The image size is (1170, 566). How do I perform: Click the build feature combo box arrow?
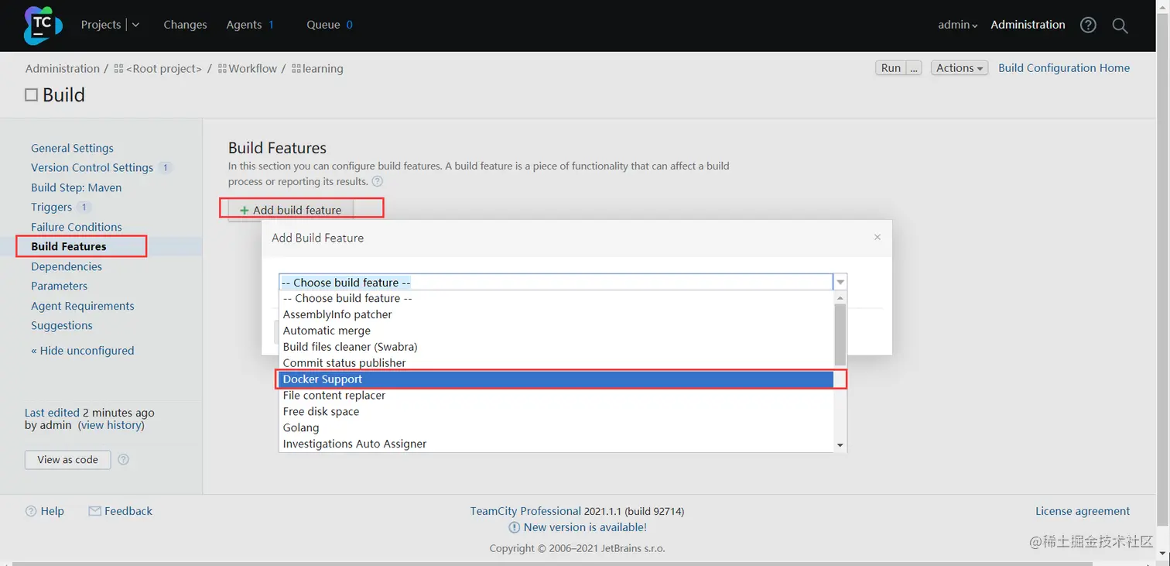(x=840, y=283)
